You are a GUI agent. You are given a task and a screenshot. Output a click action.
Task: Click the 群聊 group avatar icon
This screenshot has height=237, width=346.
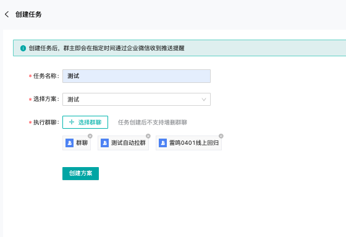tap(69, 143)
